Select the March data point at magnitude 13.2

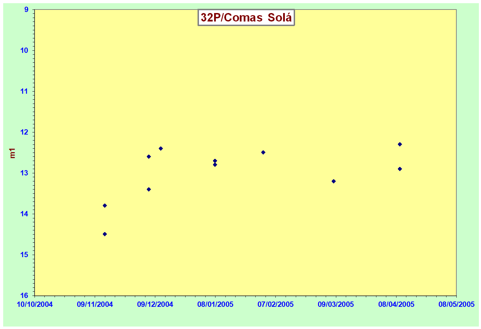tap(333, 181)
